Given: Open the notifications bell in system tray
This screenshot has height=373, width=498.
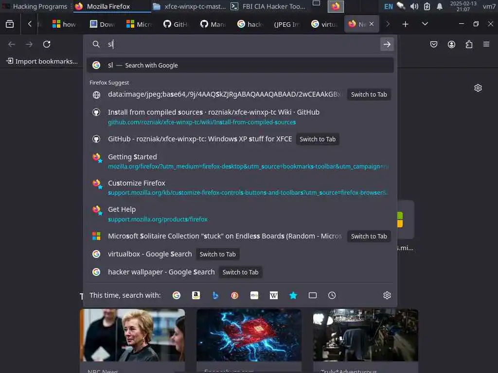Looking at the screenshot, I should (x=440, y=6).
